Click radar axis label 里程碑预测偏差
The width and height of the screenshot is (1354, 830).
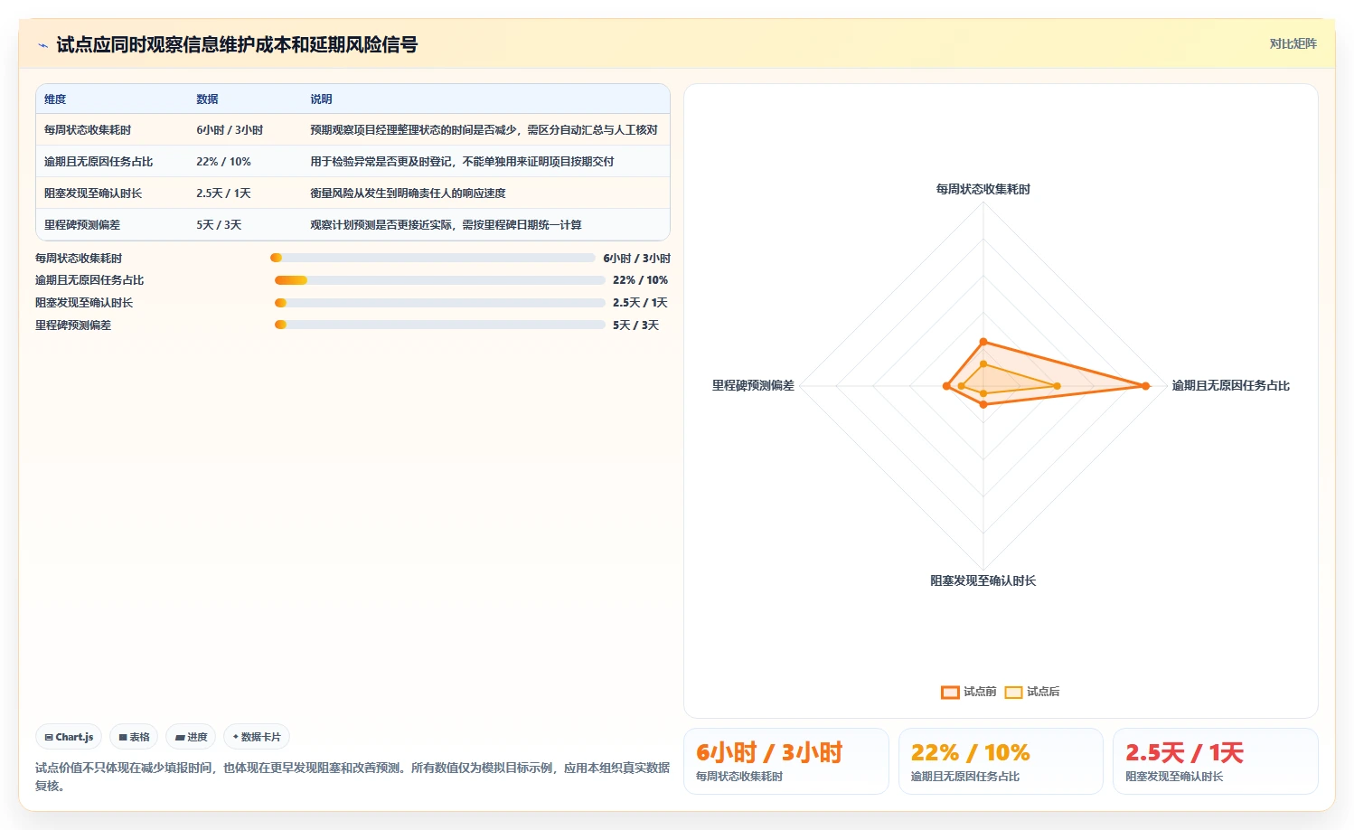[x=753, y=386]
